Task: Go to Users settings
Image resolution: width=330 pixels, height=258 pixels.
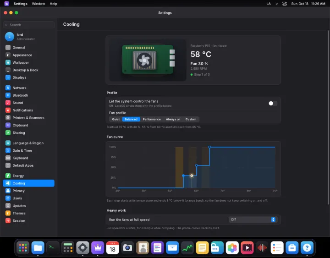Action: (x=28, y=198)
